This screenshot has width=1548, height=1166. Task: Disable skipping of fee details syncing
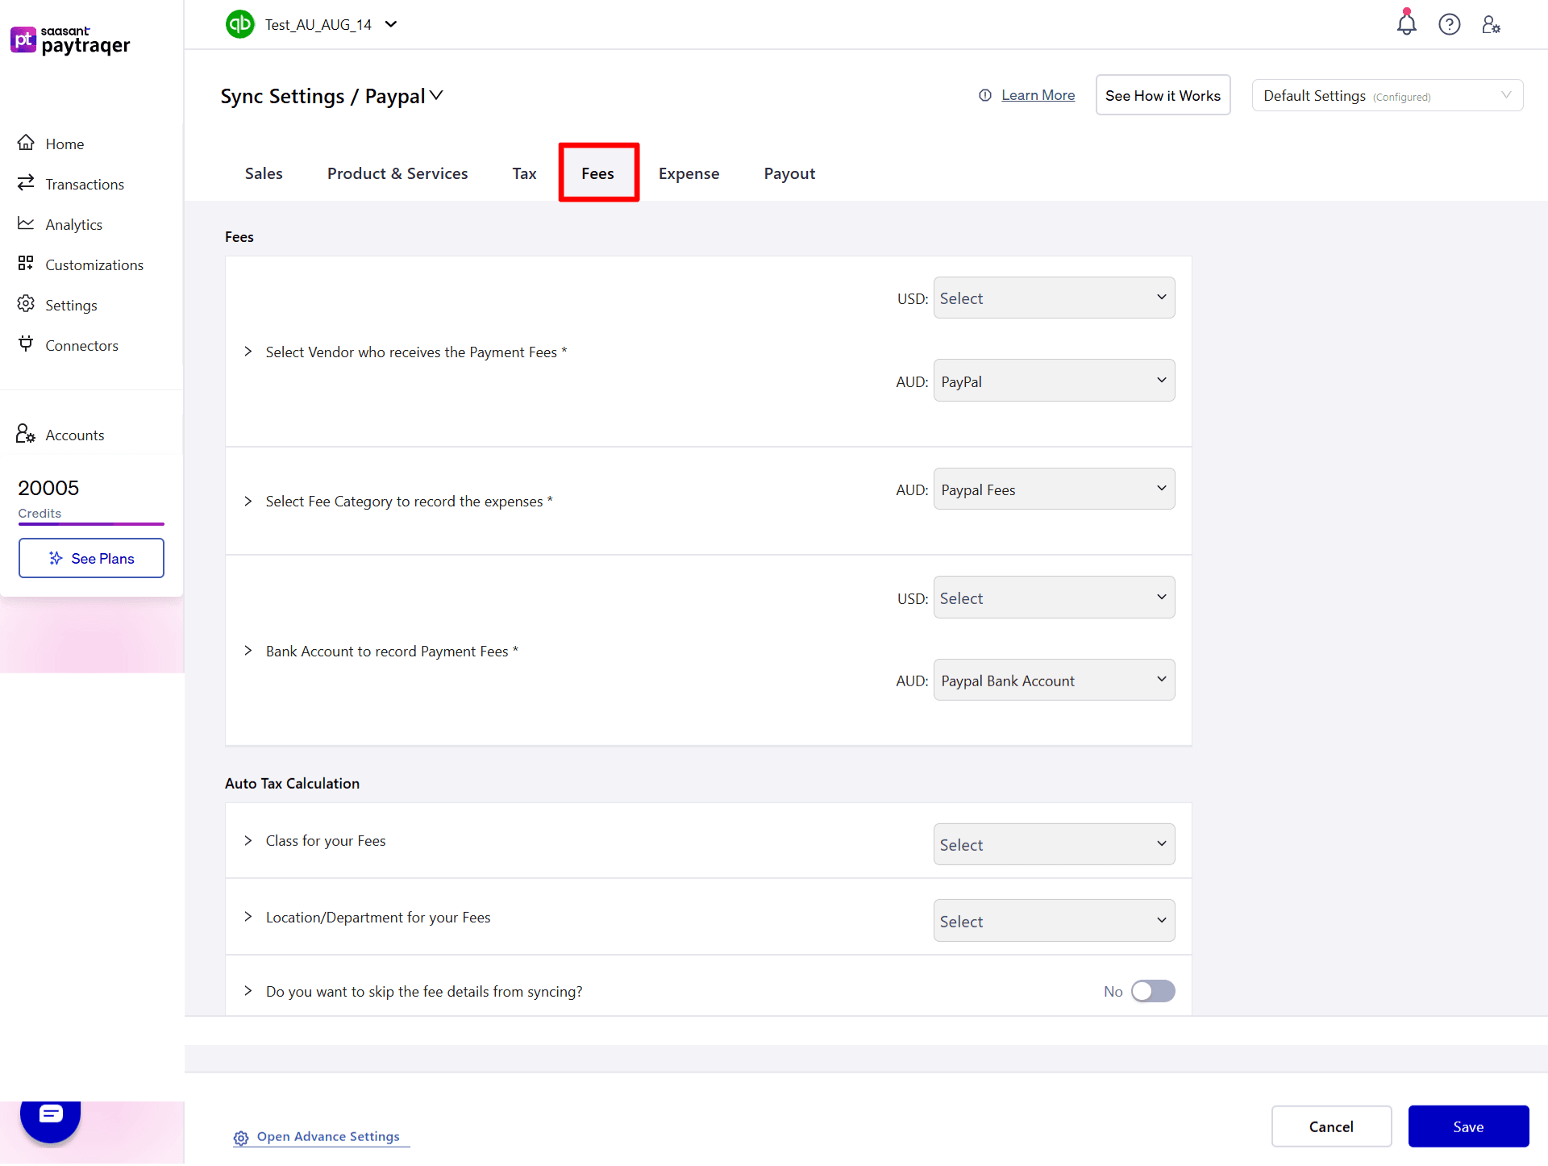pyautogui.click(x=1154, y=991)
